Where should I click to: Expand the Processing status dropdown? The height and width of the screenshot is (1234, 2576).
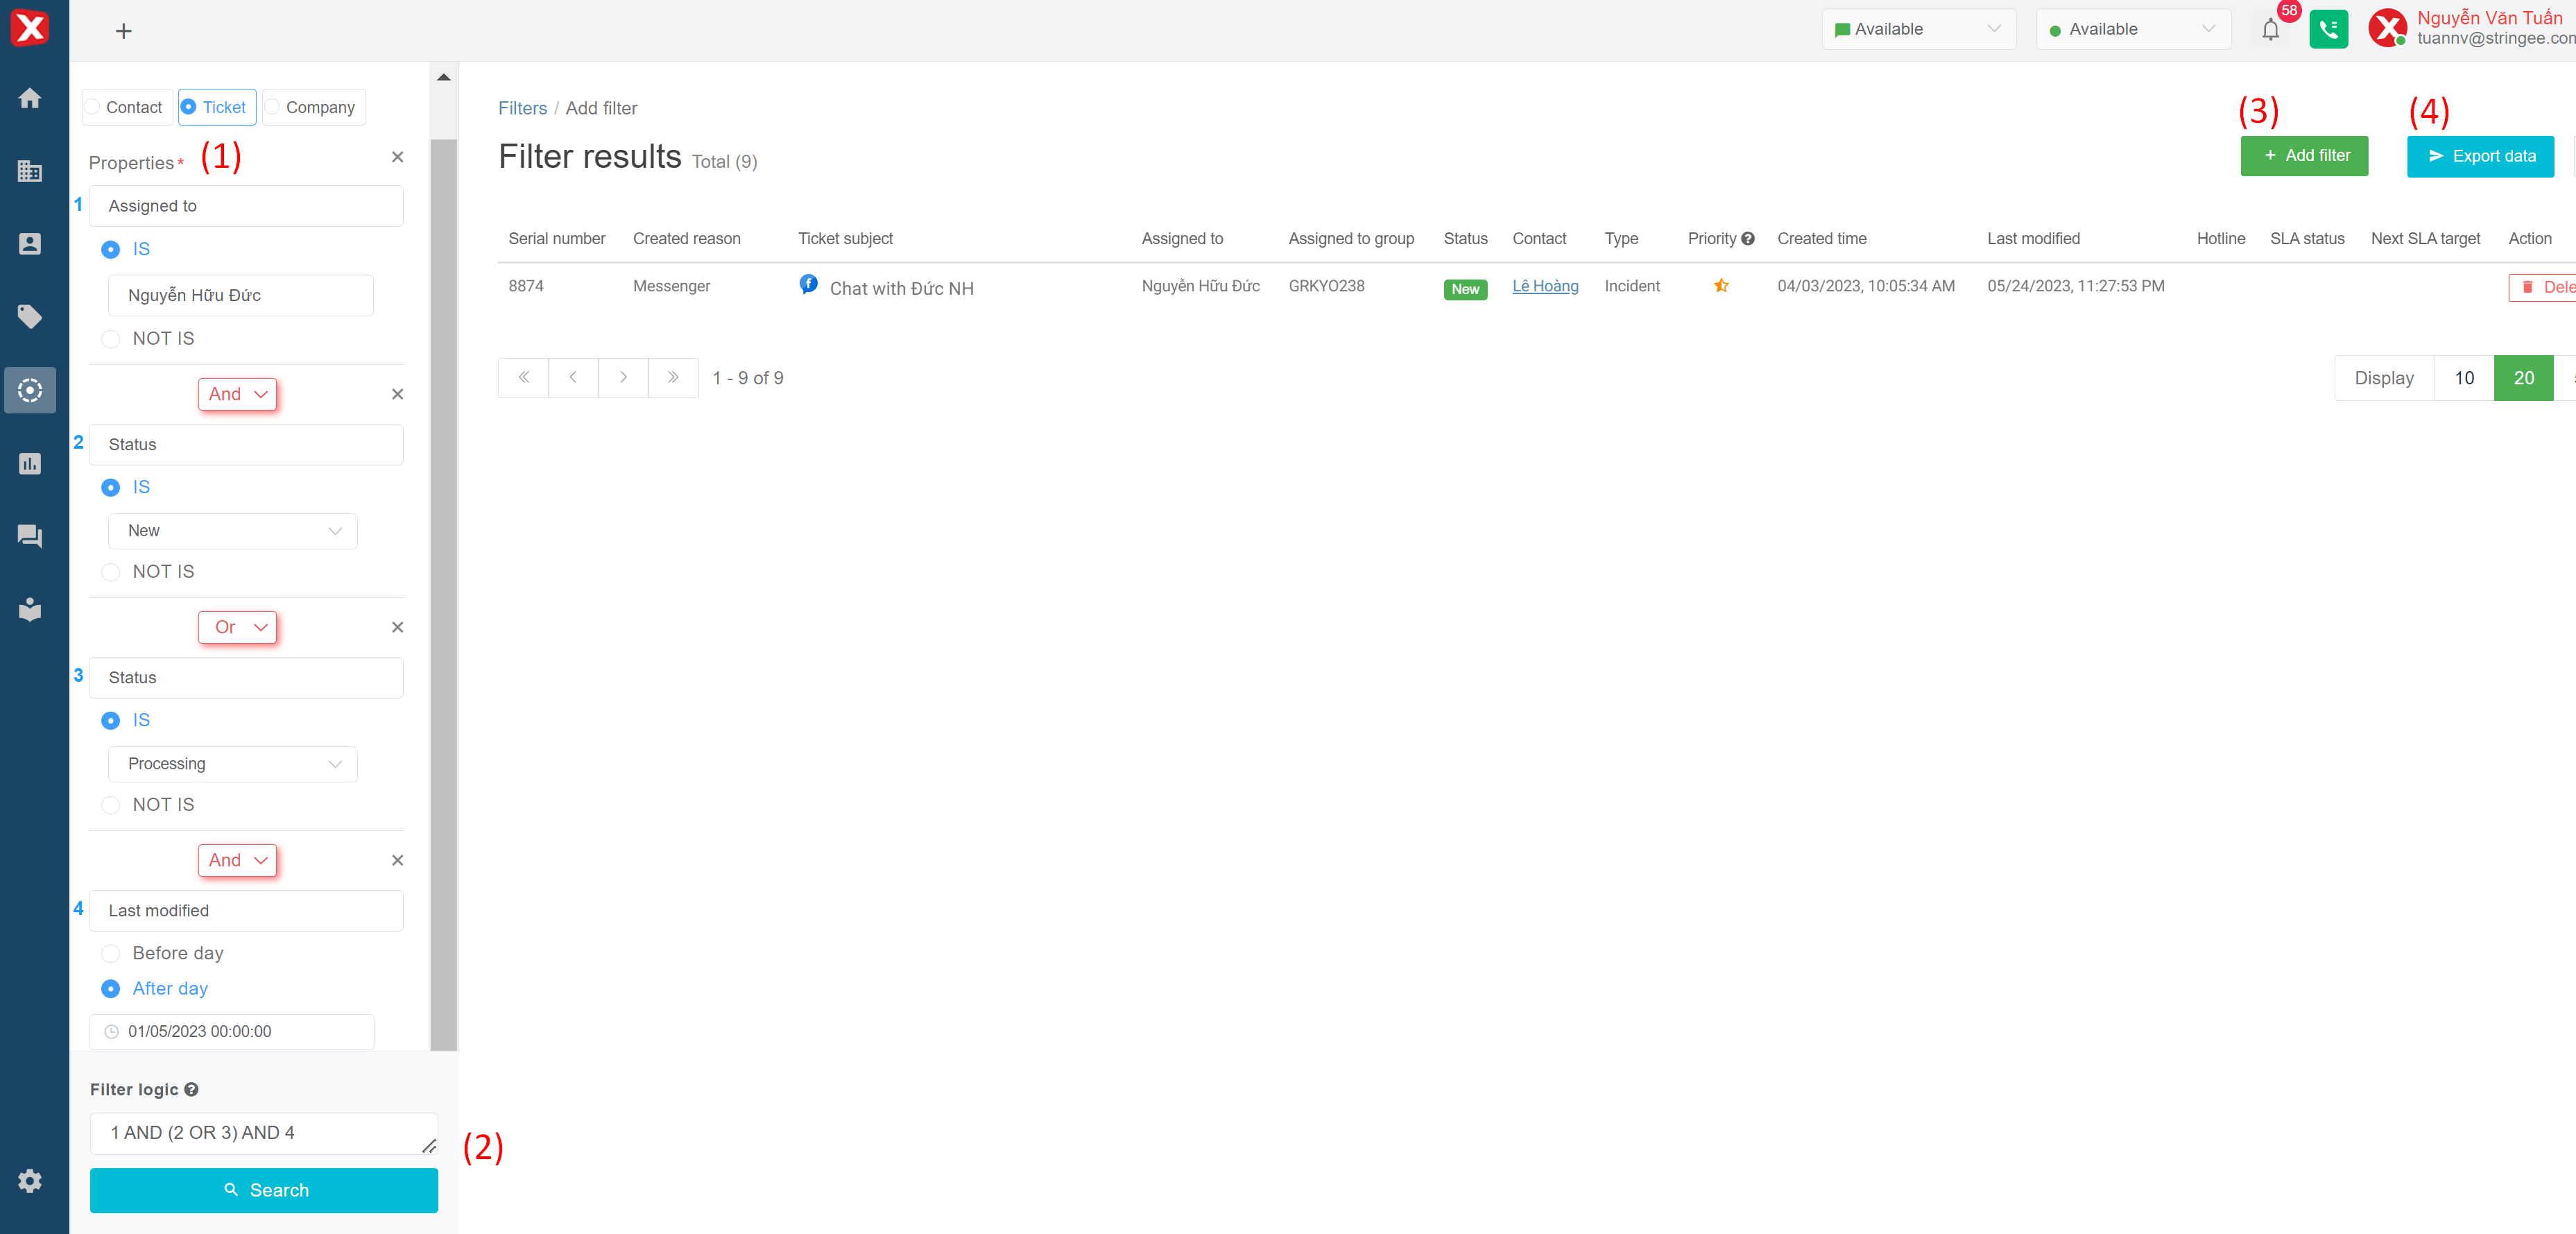(232, 764)
